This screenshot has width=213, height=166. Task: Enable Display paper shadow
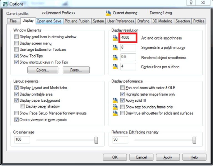[23, 106]
